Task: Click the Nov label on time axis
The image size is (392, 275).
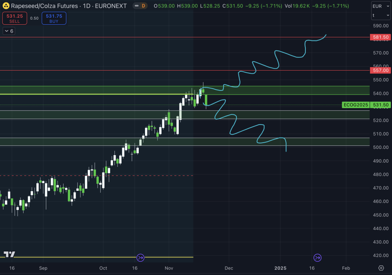Action: click(x=169, y=268)
